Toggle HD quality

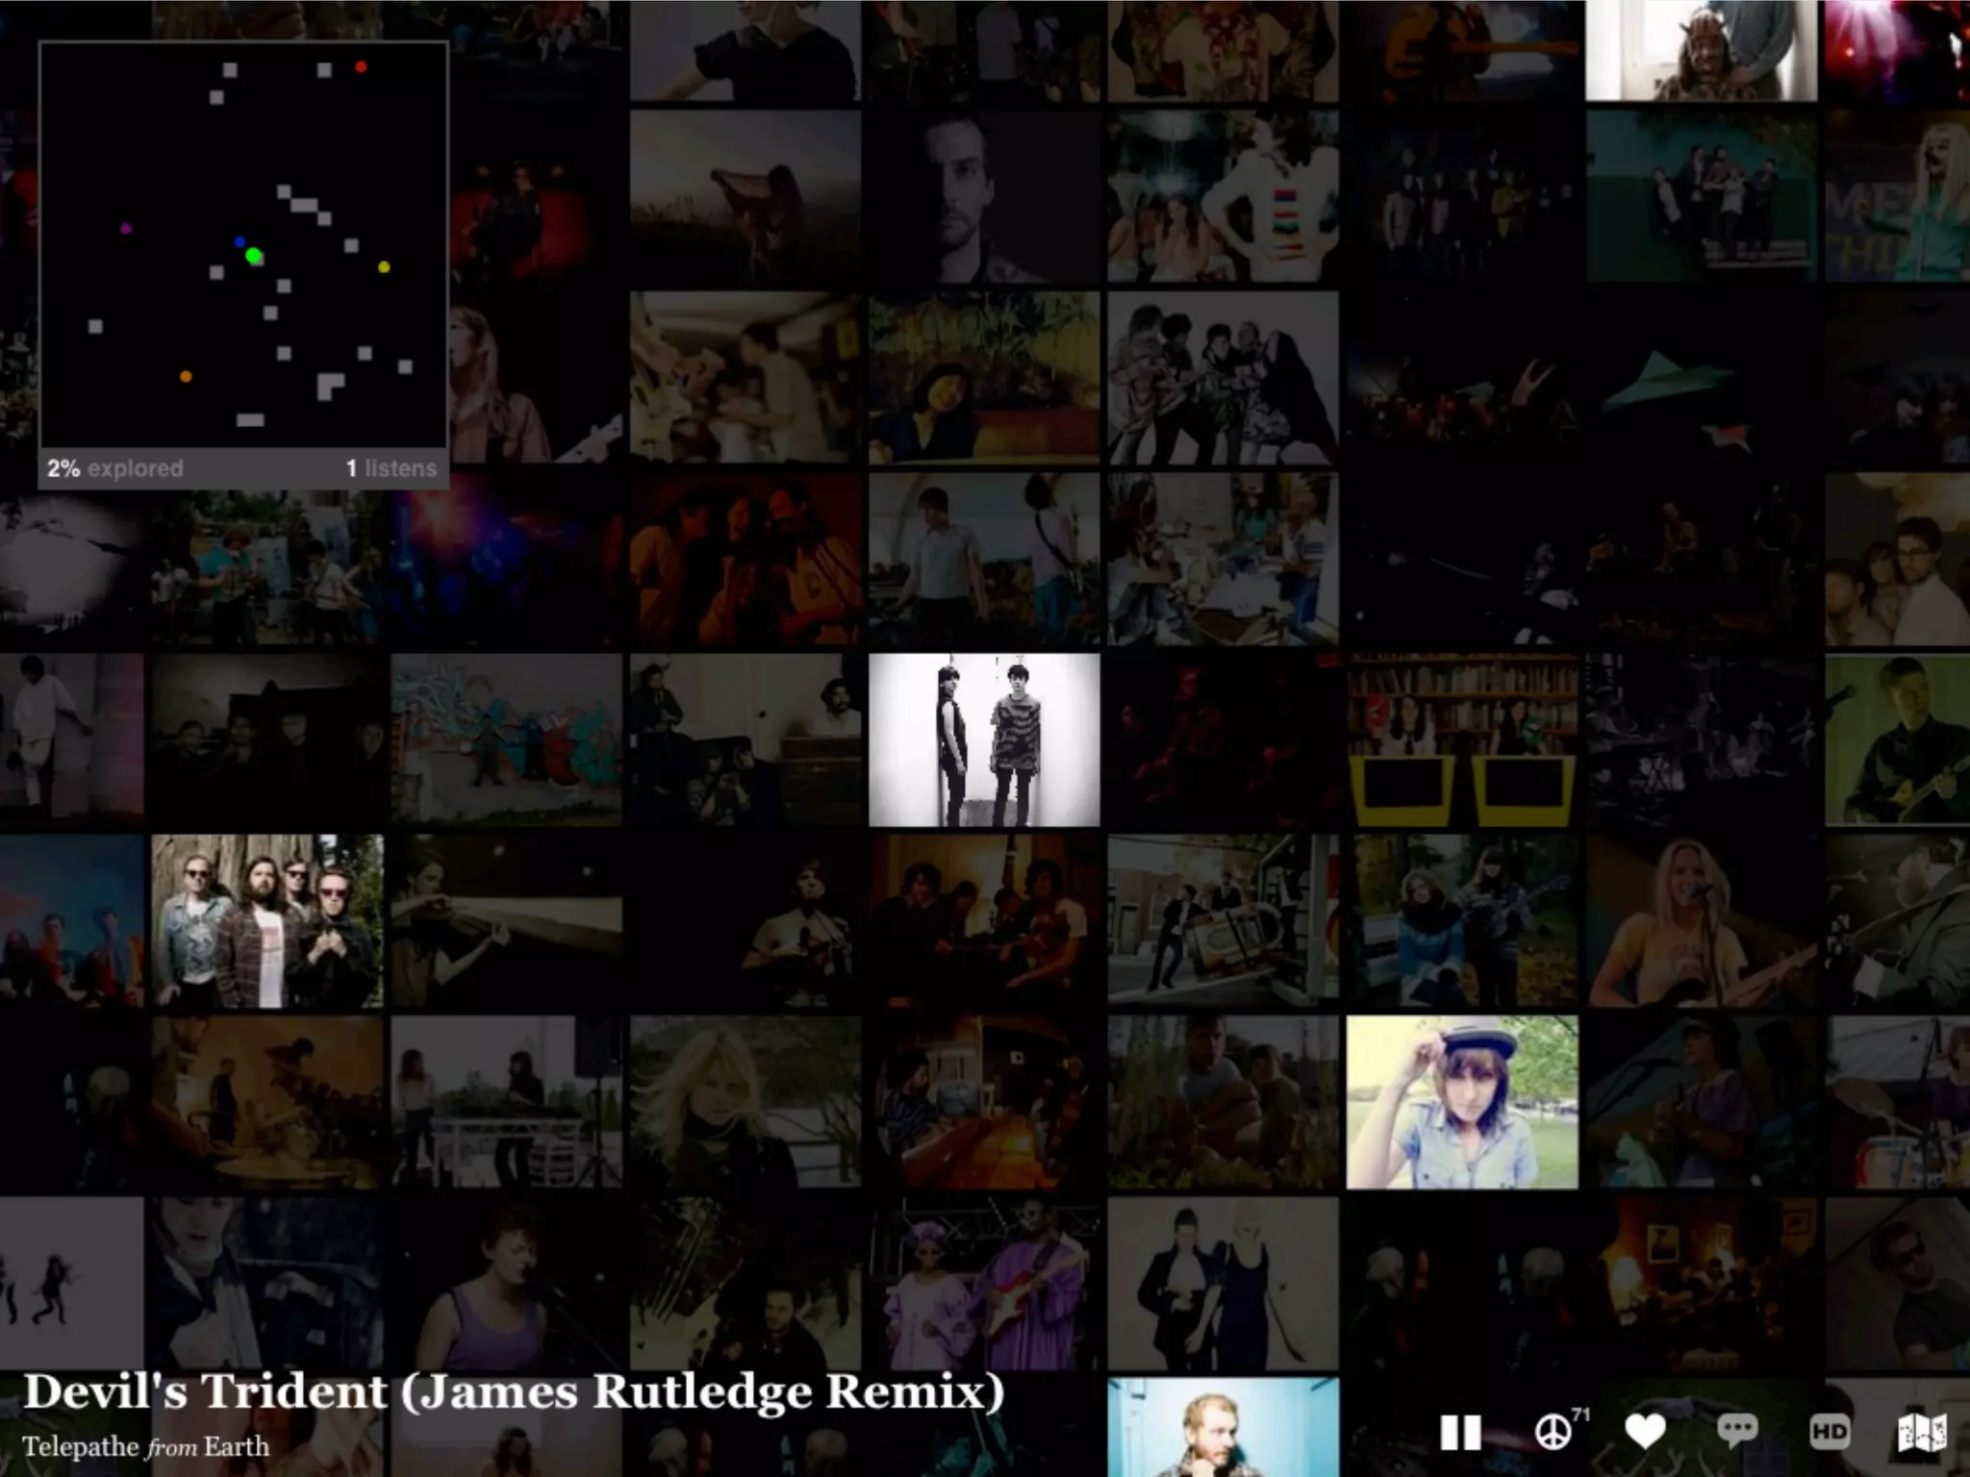[1829, 1433]
